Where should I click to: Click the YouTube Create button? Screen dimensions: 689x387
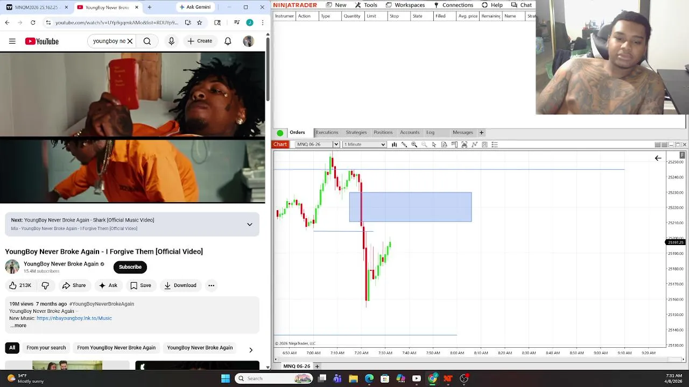[x=200, y=41]
